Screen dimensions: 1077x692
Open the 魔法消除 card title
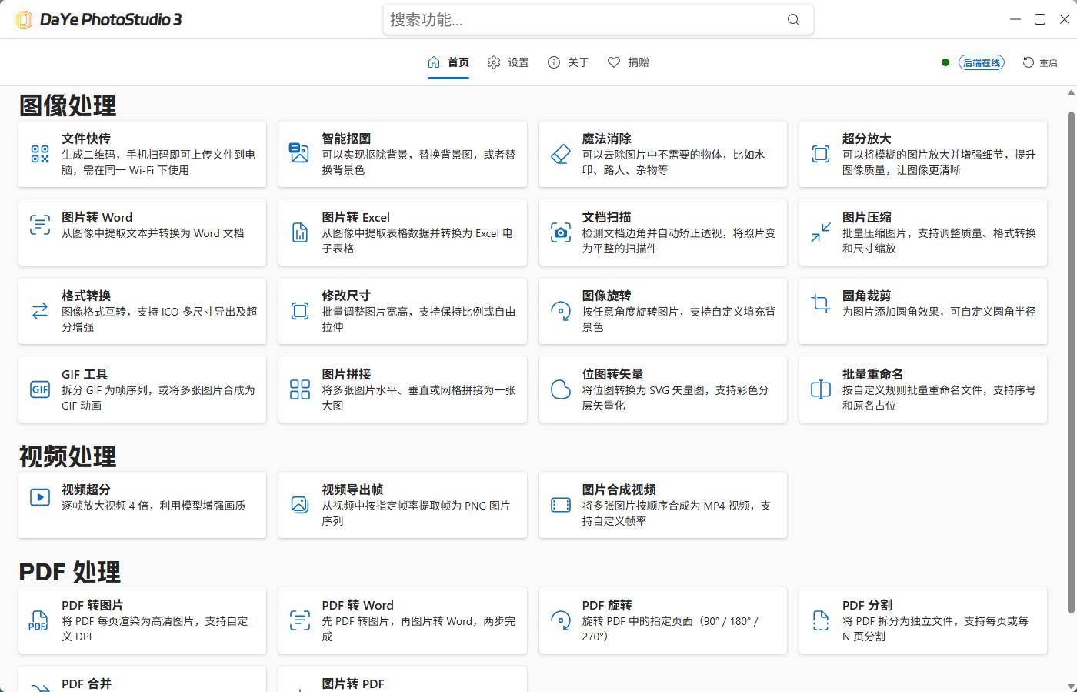coord(606,139)
